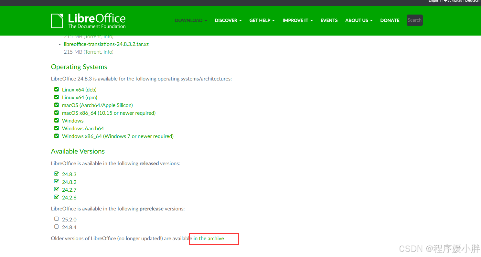Click the 24.8.4 prerelease version text
481x257 pixels.
69,227
